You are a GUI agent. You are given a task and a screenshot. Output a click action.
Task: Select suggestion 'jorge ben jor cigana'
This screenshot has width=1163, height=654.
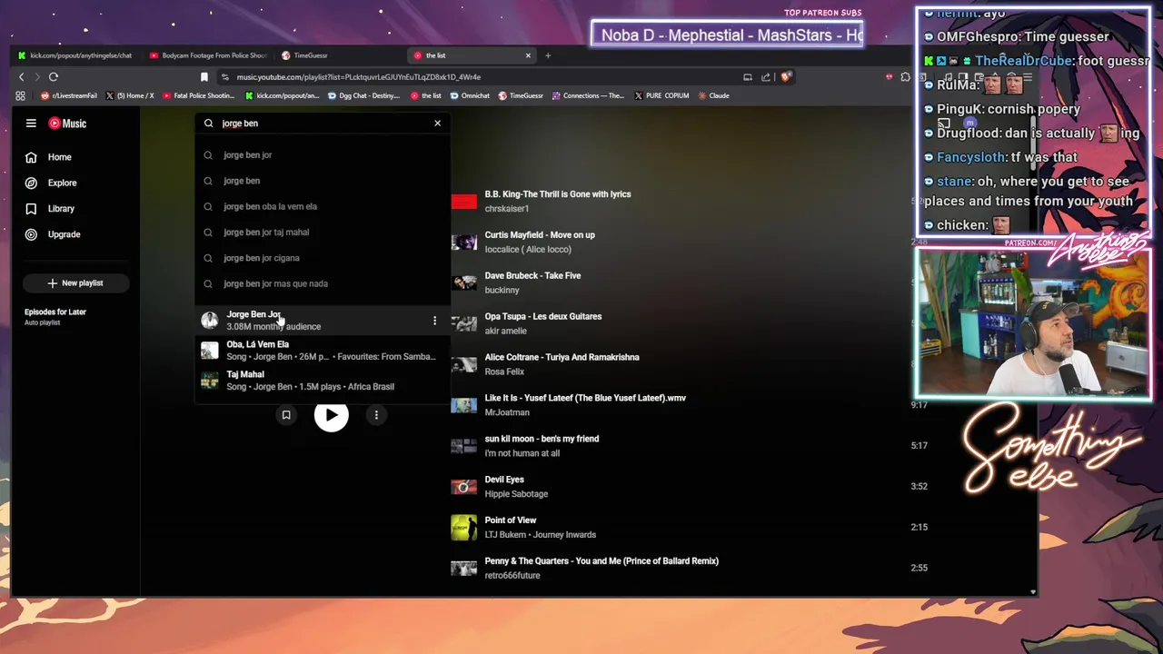[x=323, y=258]
